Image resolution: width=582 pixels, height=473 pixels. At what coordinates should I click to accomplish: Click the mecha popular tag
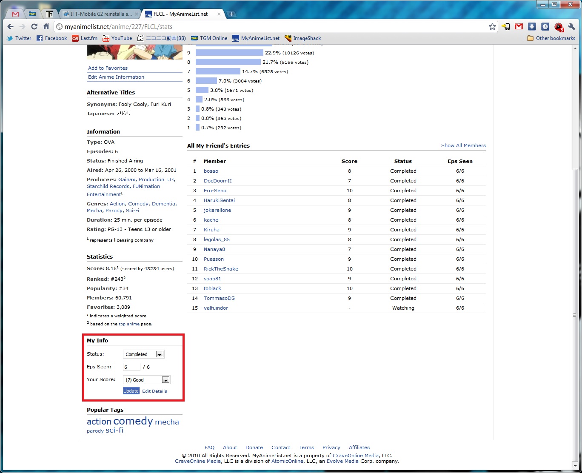coord(167,422)
